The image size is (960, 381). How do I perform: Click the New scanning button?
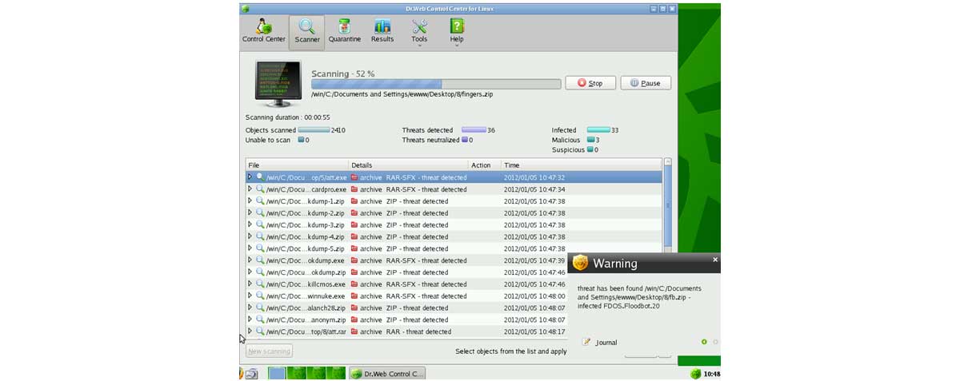pos(269,351)
